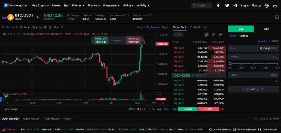The image size is (281, 133).
Task: Expand the Futures menu
Action: (x=78, y=5)
